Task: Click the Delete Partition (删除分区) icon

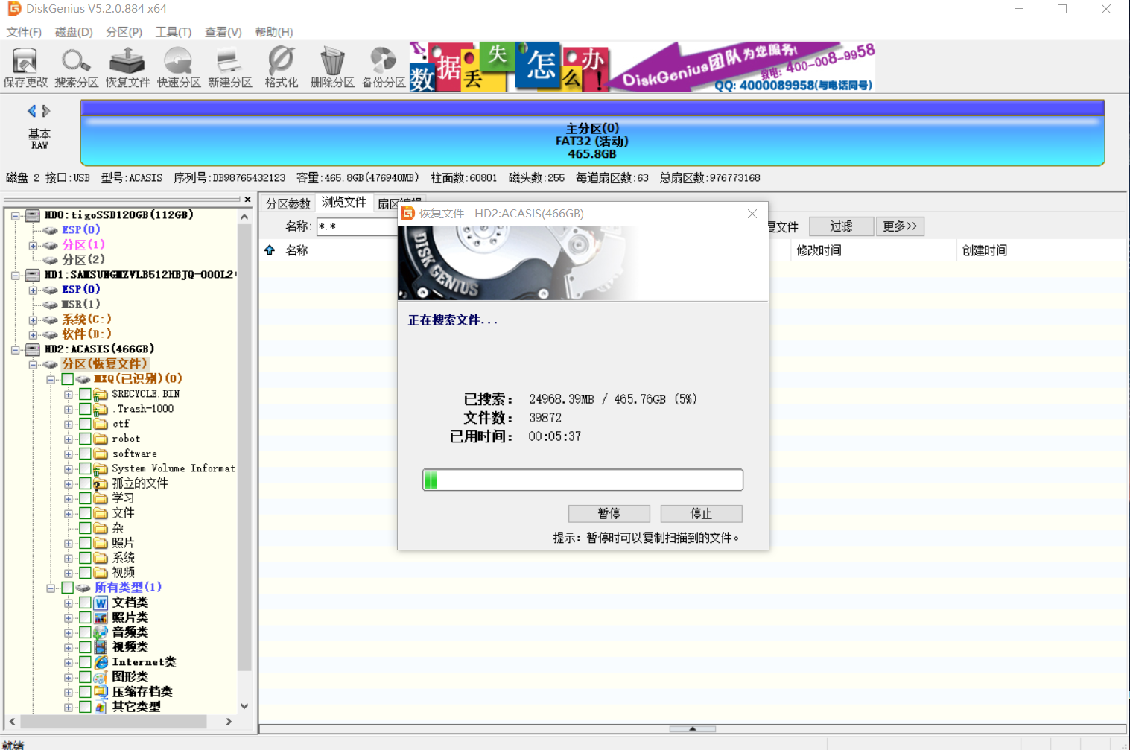Action: pos(332,68)
